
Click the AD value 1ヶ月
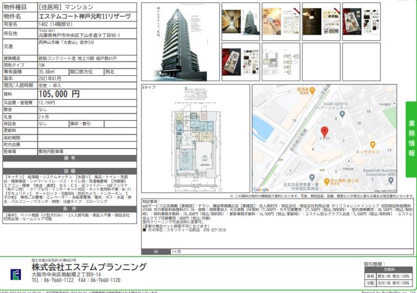click(x=176, y=251)
